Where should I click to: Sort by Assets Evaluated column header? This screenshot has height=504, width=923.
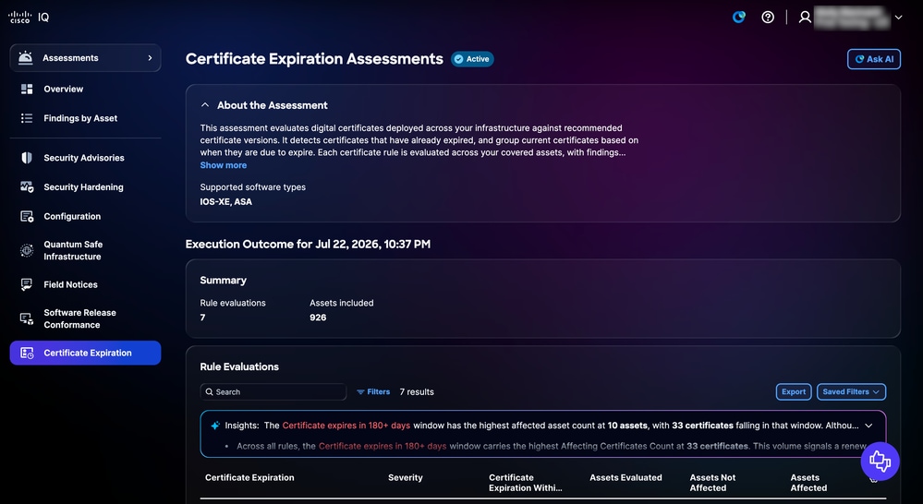(625, 477)
